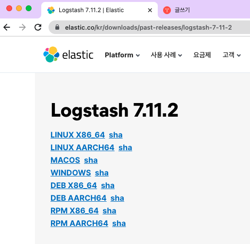Click the padlock site info icon

pyautogui.click(x=57, y=27)
